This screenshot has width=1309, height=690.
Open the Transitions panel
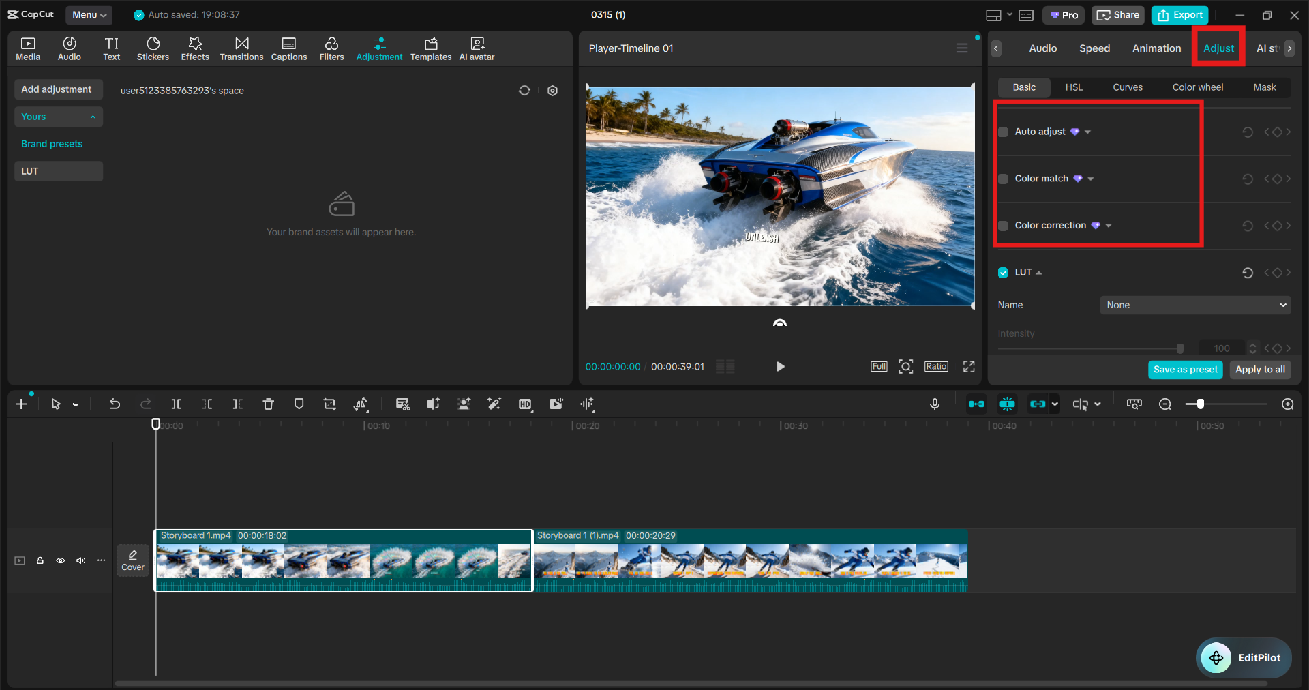241,48
